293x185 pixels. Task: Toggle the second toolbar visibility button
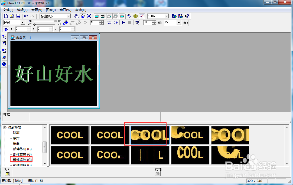pyautogui.click(x=103, y=16)
